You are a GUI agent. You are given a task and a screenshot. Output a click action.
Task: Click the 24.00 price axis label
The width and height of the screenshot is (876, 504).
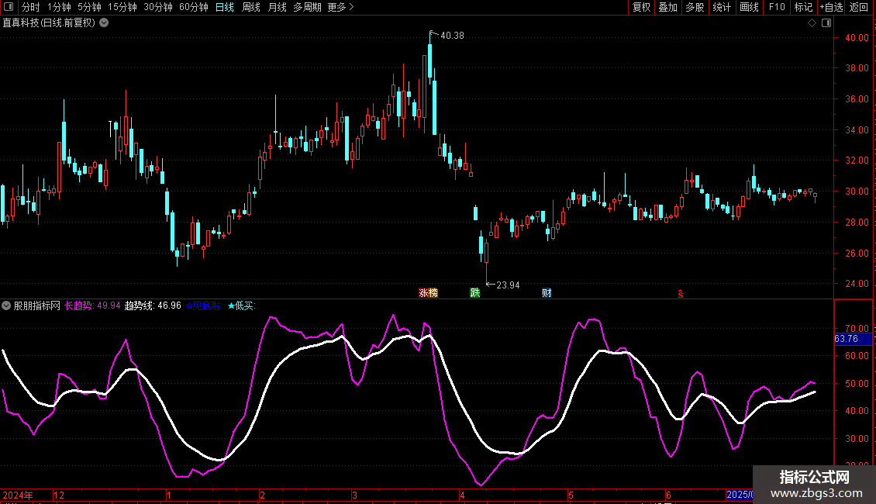click(857, 283)
